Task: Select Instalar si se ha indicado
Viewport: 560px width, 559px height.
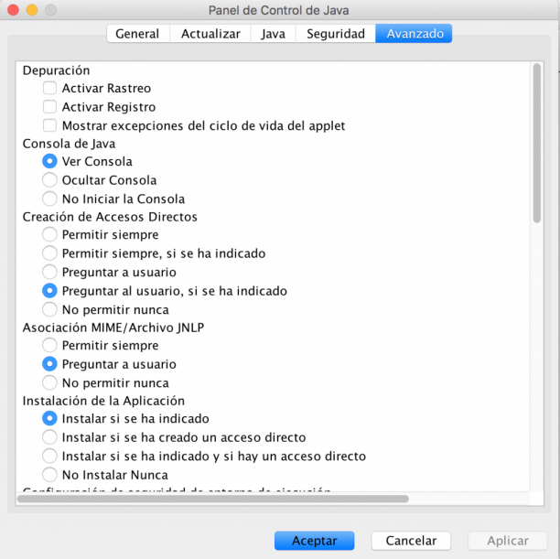Action: 49,419
